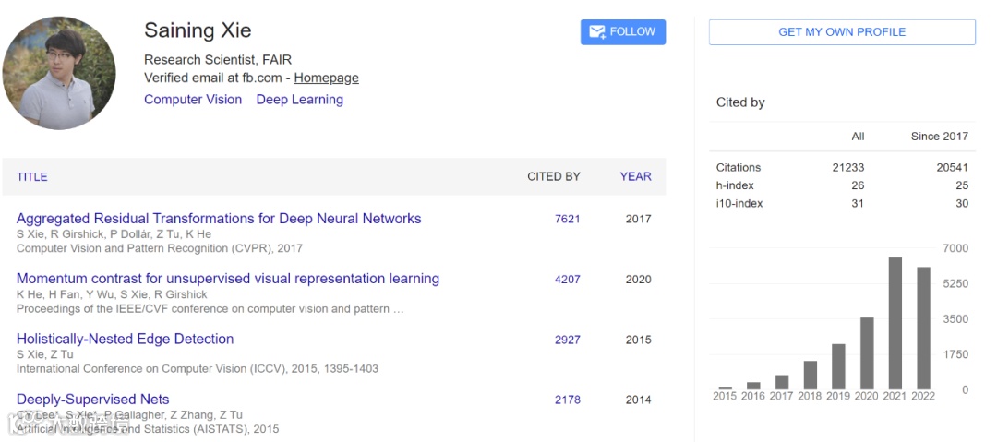The height and width of the screenshot is (442, 997).
Task: Click the envelope icon on Follow button
Action: pos(596,31)
